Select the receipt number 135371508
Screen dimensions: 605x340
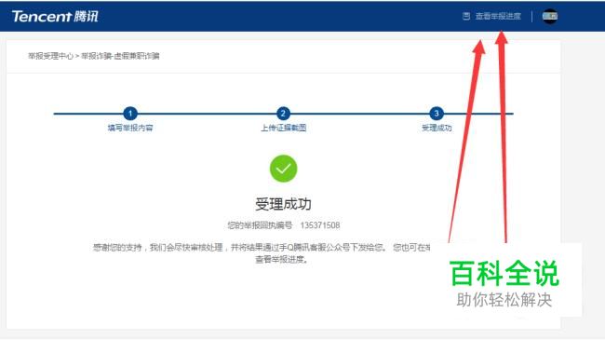tap(320, 225)
